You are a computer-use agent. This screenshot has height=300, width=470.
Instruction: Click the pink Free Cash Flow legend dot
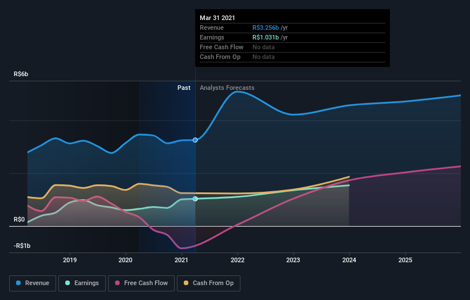point(117,283)
